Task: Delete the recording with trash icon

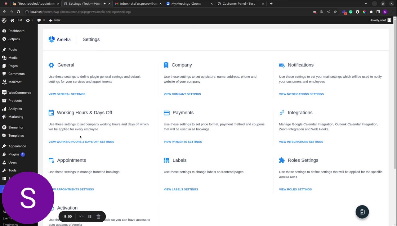Action: tap(98, 216)
